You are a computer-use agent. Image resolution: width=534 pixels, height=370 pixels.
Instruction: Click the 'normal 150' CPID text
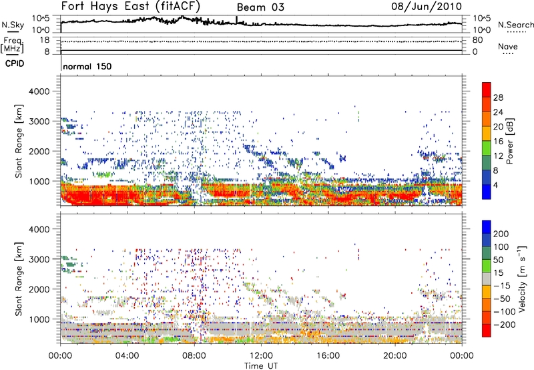coord(87,66)
